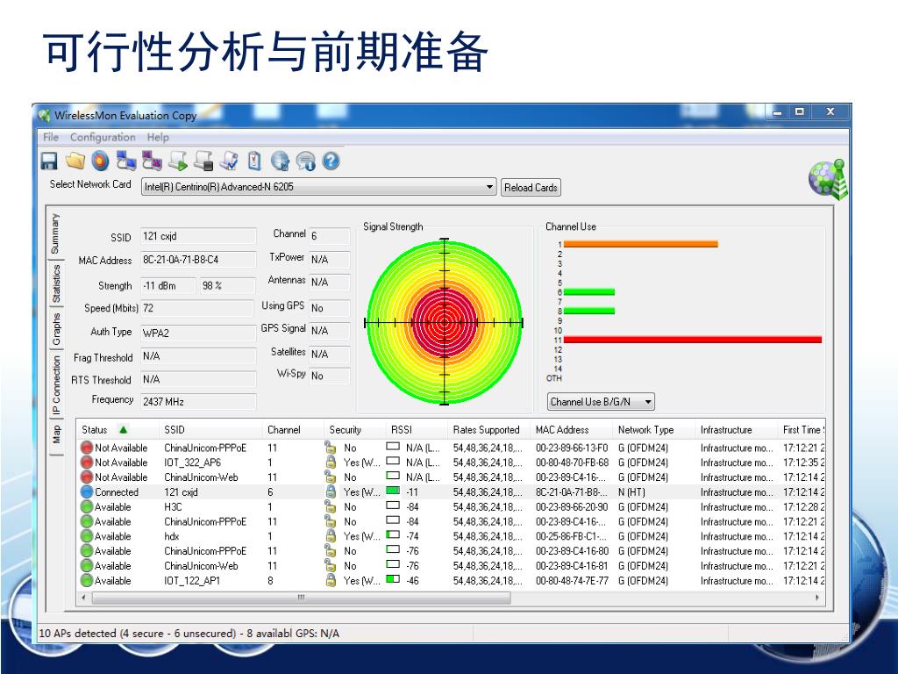Click the red channel 11 usage bar
The image size is (898, 674).
point(693,340)
